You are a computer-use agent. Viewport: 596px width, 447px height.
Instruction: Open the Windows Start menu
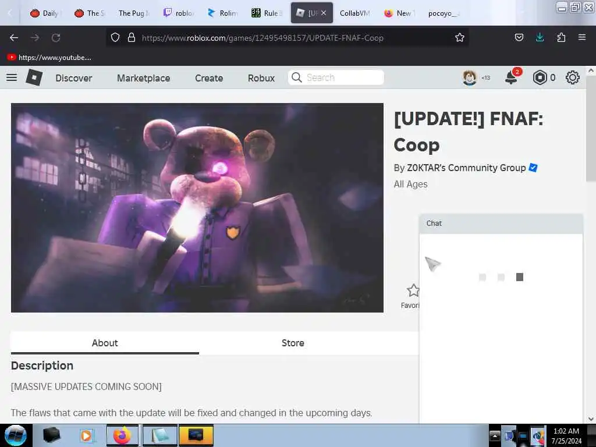[x=16, y=435]
